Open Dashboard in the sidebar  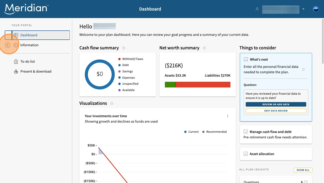[x=37, y=35]
